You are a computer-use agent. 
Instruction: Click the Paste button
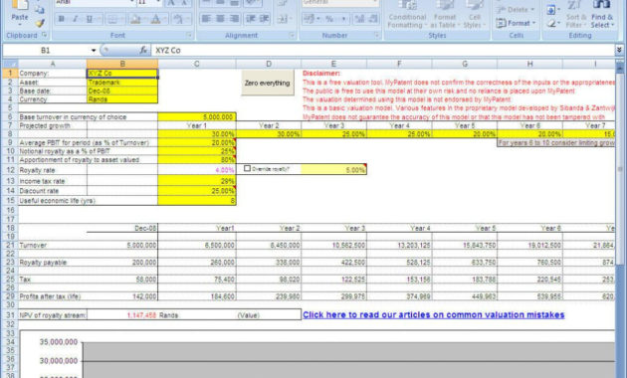pyautogui.click(x=20, y=12)
